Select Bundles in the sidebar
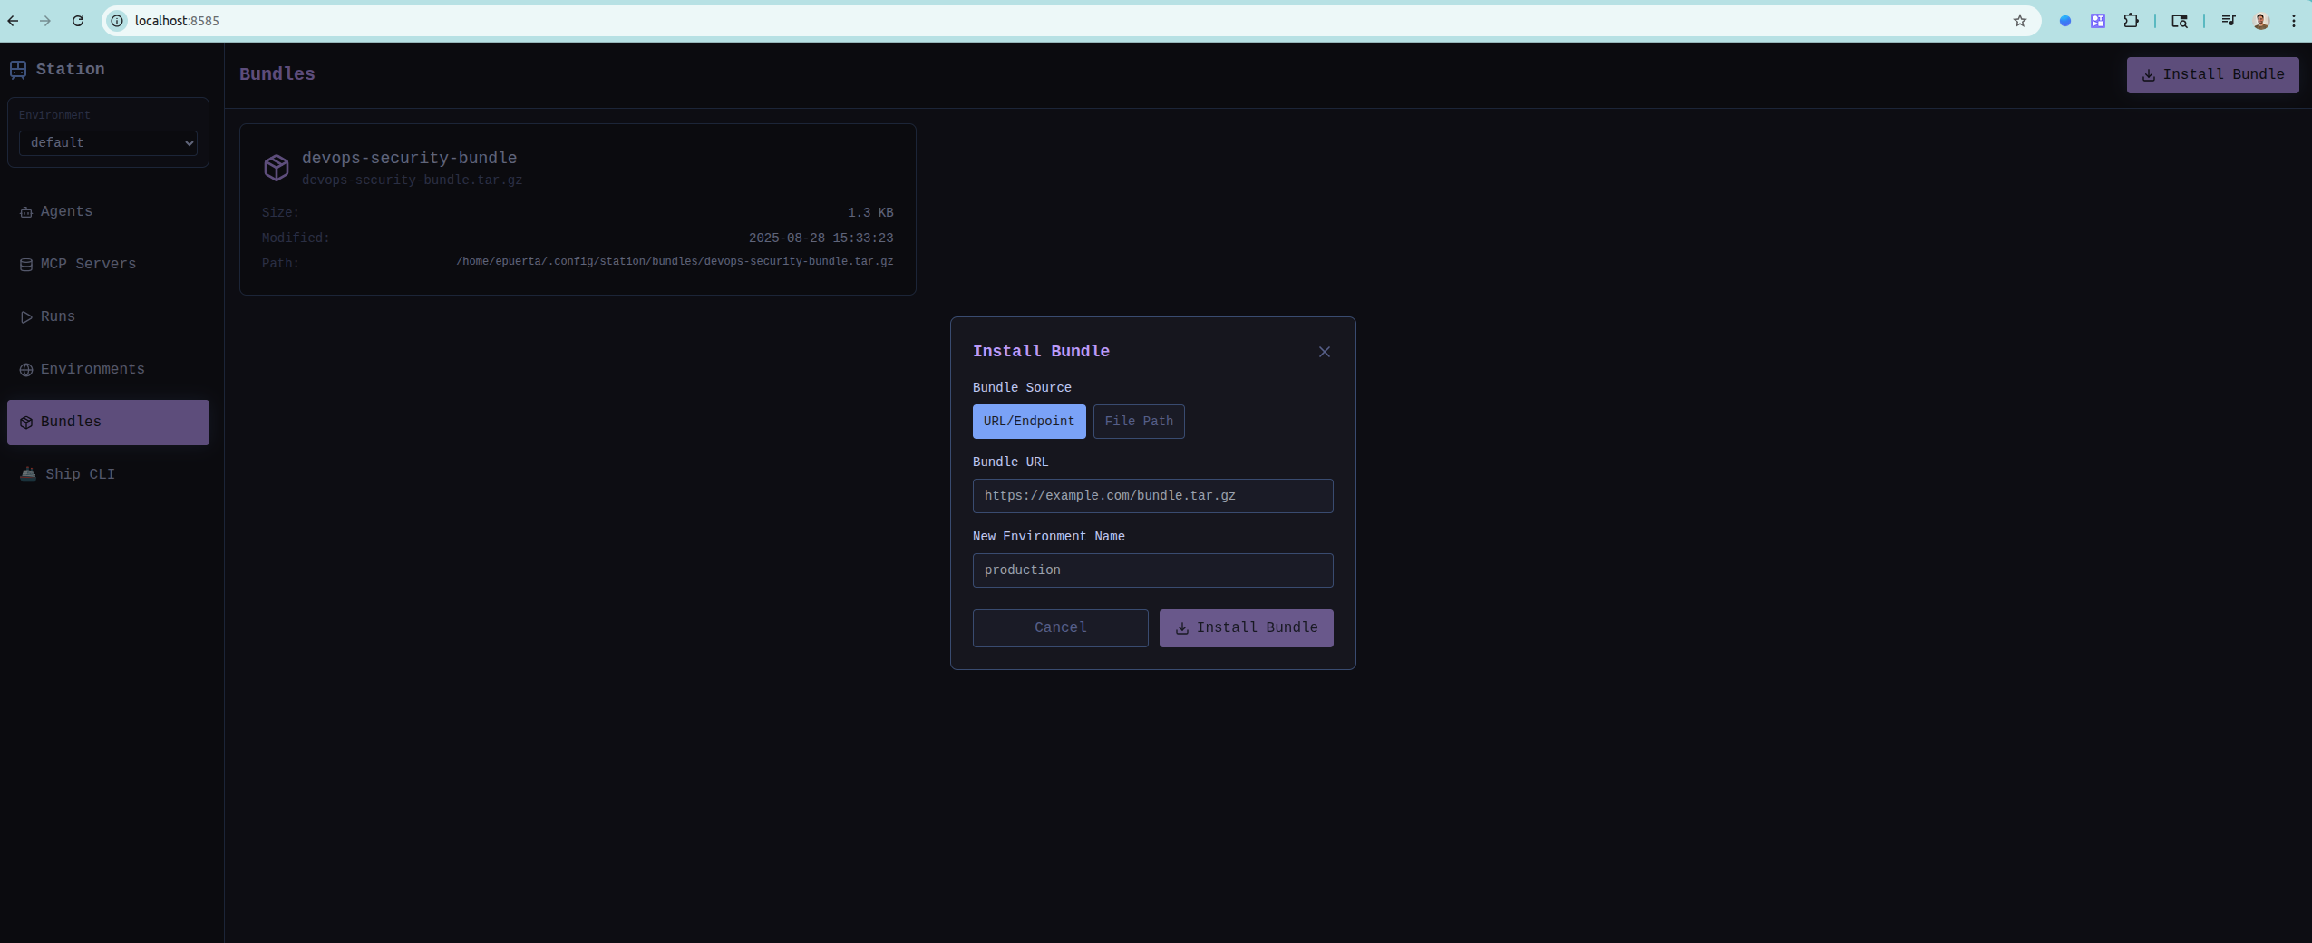2312x943 pixels. [x=108, y=423]
